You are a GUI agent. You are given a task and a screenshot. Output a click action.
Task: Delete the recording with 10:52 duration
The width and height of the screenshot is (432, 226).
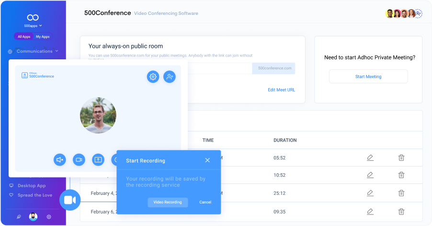[x=401, y=175]
